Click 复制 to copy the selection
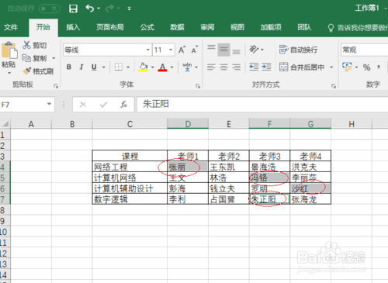 (x=34, y=58)
